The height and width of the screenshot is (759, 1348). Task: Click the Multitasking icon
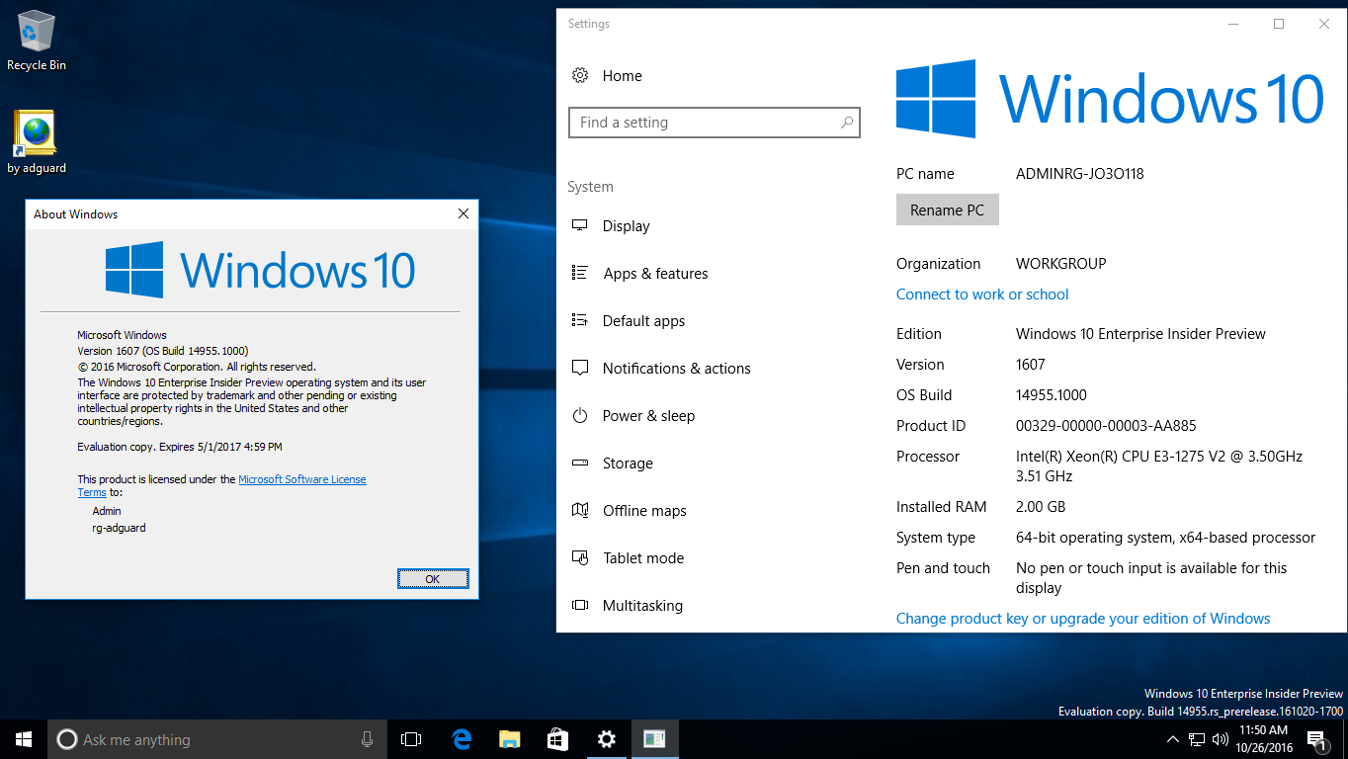tap(580, 606)
